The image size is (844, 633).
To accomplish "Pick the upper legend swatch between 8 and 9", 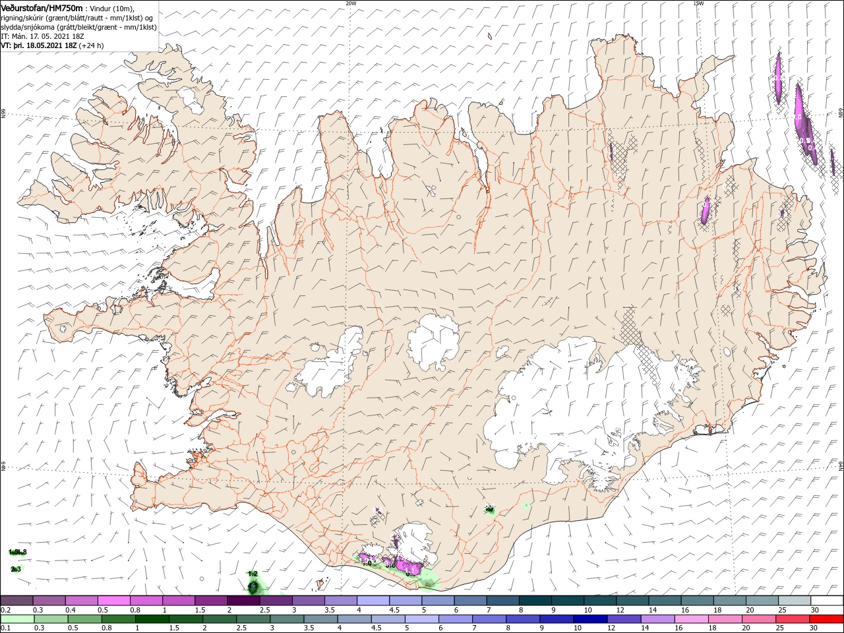I will click(534, 601).
